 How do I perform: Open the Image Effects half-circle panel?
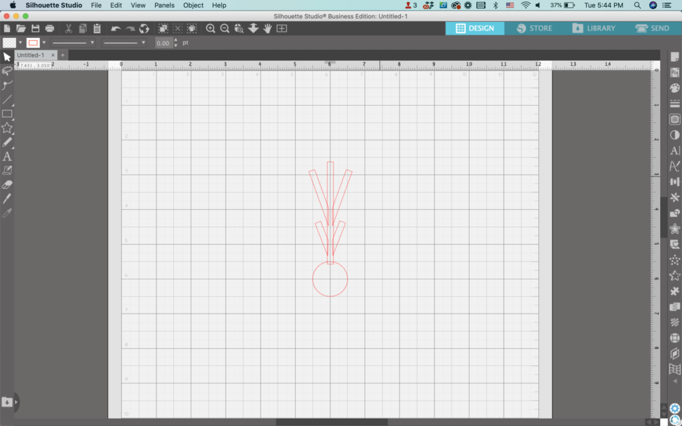tap(675, 135)
